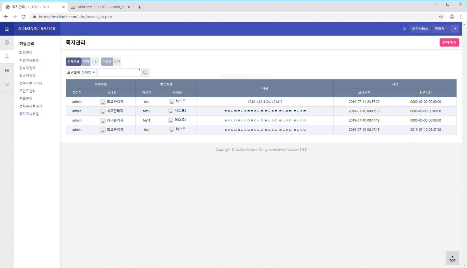Open Chrome's three-dot menu
This screenshot has height=268, width=467.
point(461,17)
